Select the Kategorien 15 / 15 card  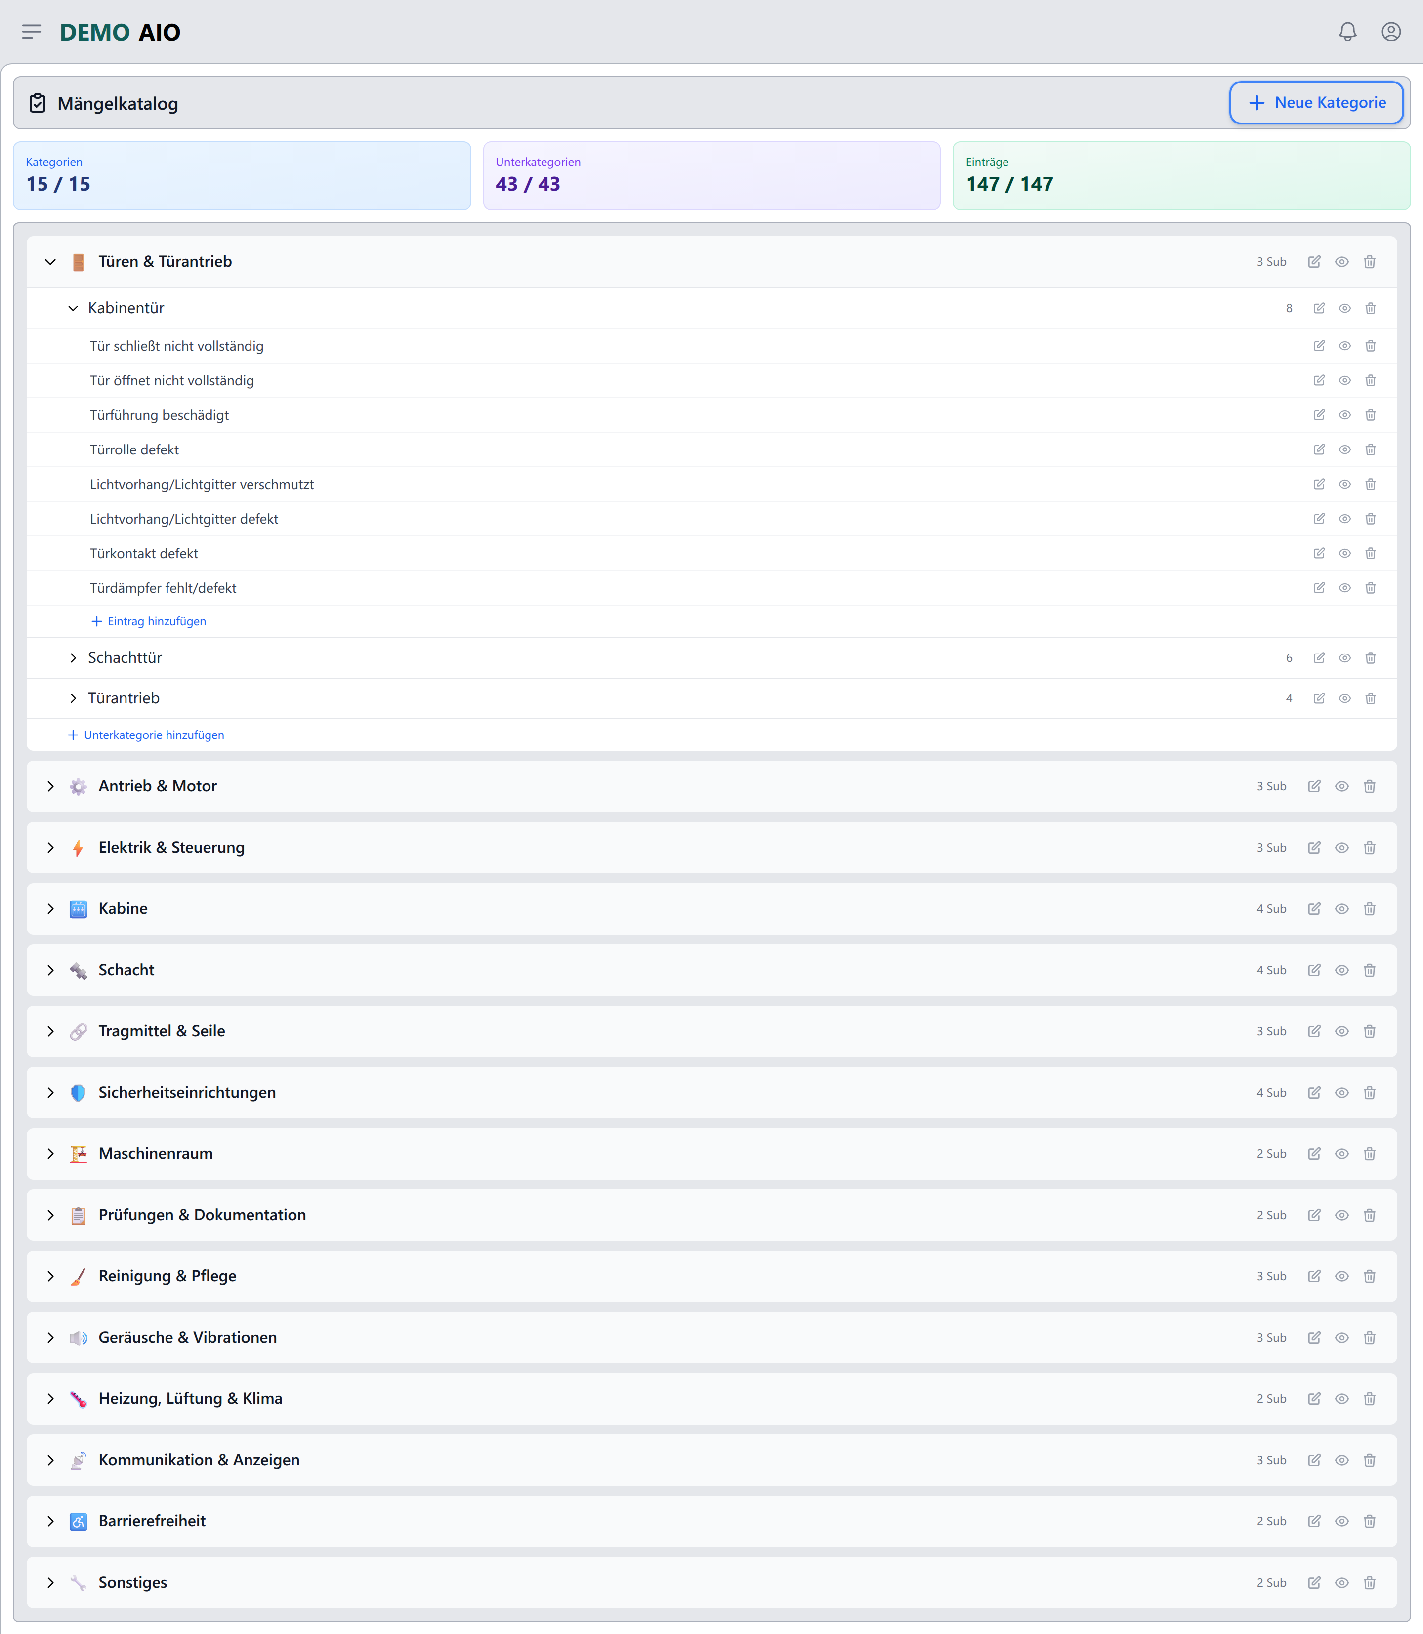(x=242, y=175)
